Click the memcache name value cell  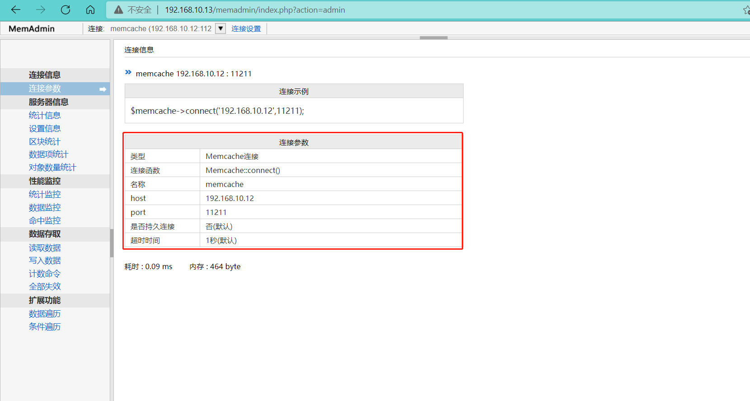331,184
